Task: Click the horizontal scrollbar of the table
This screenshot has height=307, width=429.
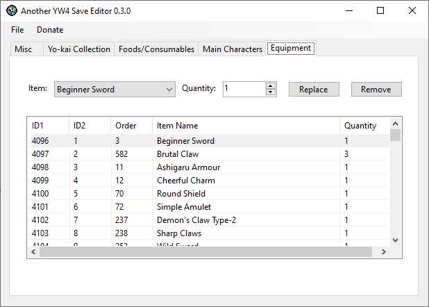Action: (208, 251)
